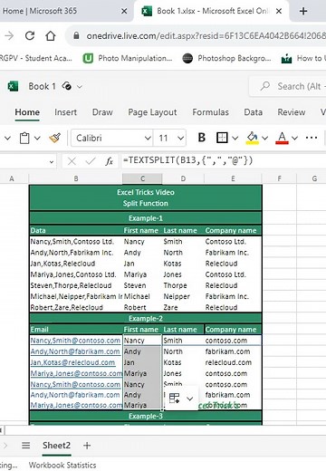Select the Zare last name cell
Screen dimensions: 326x471
pos(183,307)
